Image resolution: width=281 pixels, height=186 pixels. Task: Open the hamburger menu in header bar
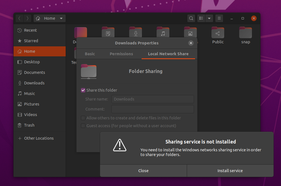tap(219, 18)
